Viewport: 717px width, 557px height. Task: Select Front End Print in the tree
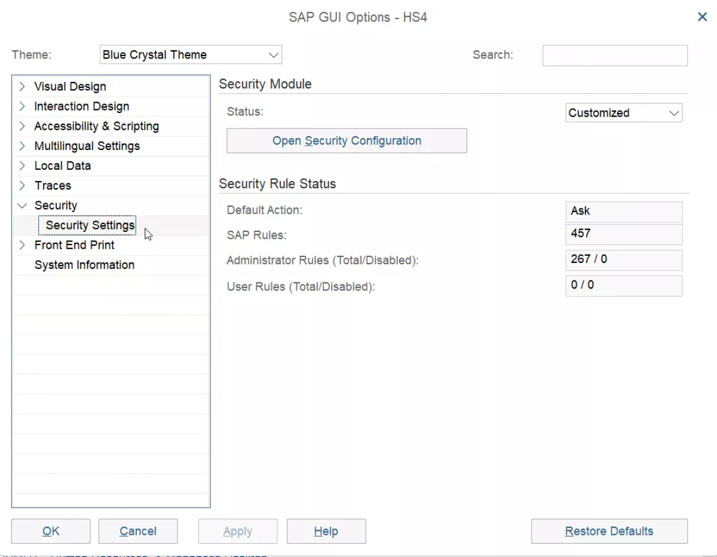[x=75, y=245]
